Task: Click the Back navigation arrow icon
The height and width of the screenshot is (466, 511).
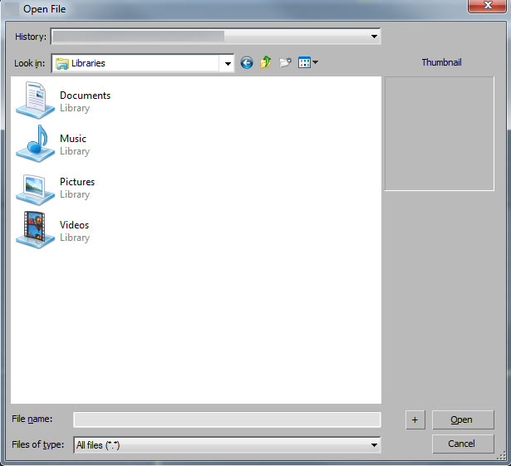Action: tap(247, 62)
